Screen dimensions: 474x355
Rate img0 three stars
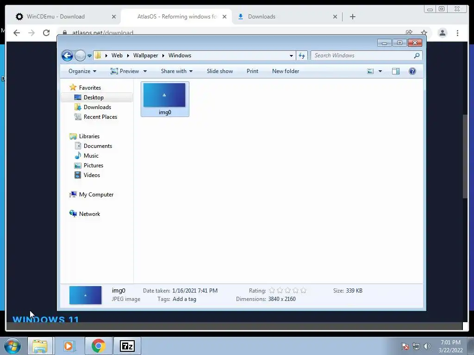pyautogui.click(x=288, y=290)
